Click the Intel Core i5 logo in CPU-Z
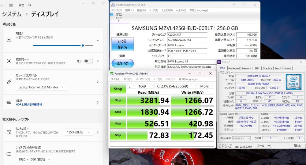This screenshot has width=306, height=165. (x=295, y=82)
